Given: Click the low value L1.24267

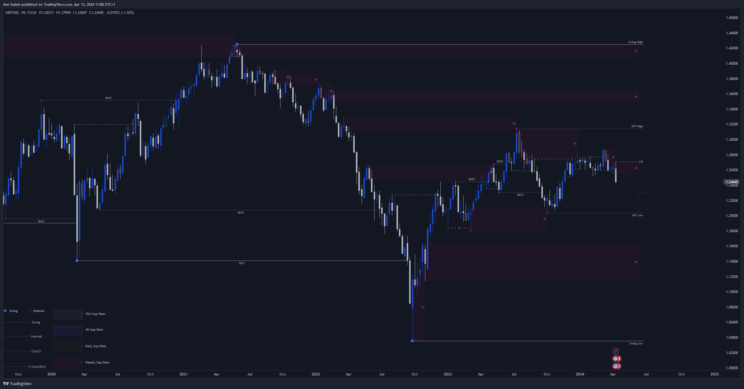Looking at the screenshot, I should point(80,13).
